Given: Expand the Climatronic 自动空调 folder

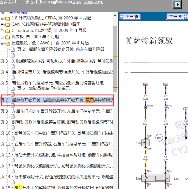Looking at the screenshot, I should click(x=2, y=31).
